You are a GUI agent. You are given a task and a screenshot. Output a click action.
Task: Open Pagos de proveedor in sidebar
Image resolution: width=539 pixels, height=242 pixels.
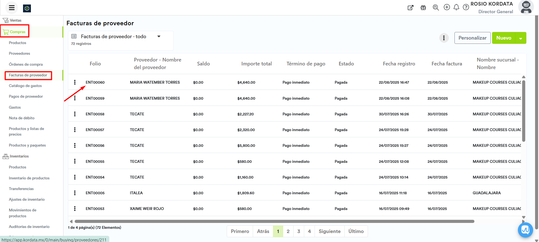click(26, 96)
